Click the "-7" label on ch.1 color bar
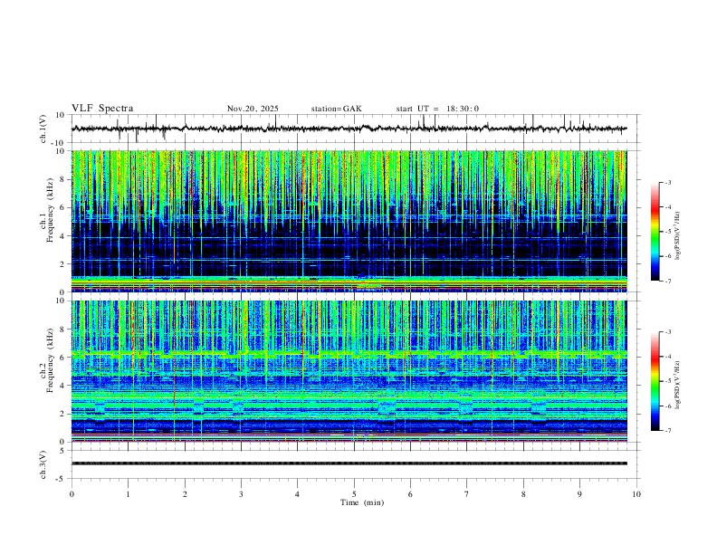 pos(667,281)
